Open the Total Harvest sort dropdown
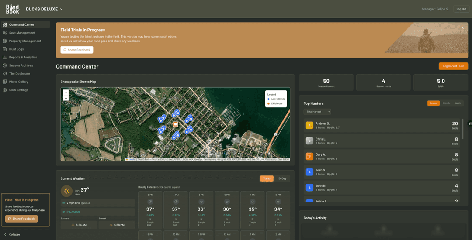Viewport: 472px width, 240px height. [317, 111]
